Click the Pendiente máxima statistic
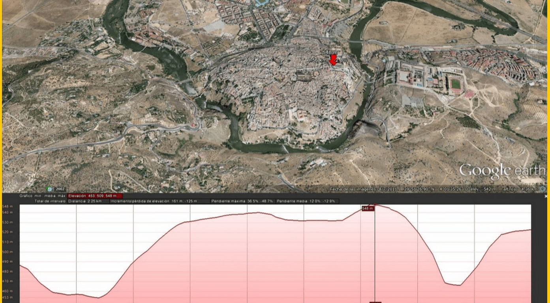The image size is (550, 303). pyautogui.click(x=242, y=201)
